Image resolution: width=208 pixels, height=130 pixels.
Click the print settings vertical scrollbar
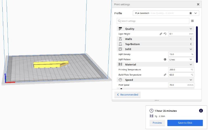[x=197, y=44]
